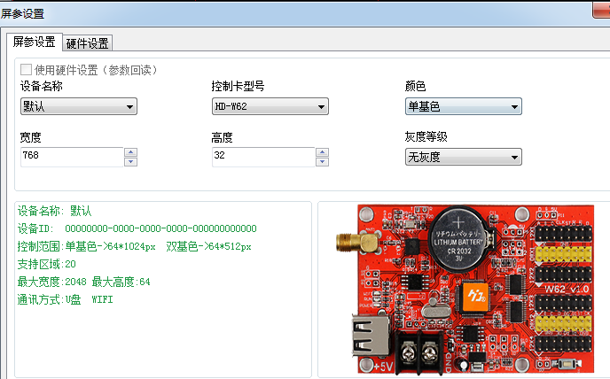Image resolution: width=610 pixels, height=379 pixels.
Task: Increase 宽度 value with the up arrow
Action: click(131, 152)
